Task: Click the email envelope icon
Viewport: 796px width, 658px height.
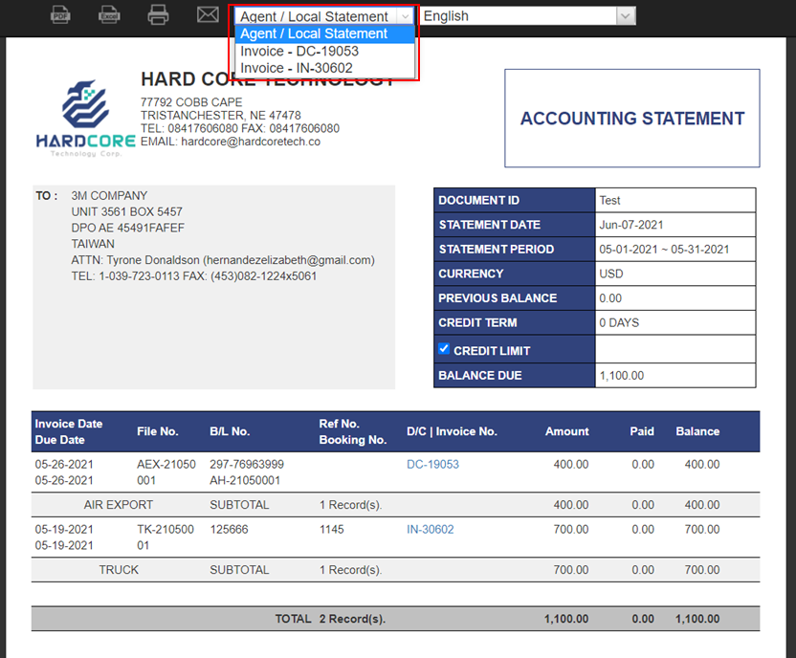Action: [x=208, y=14]
